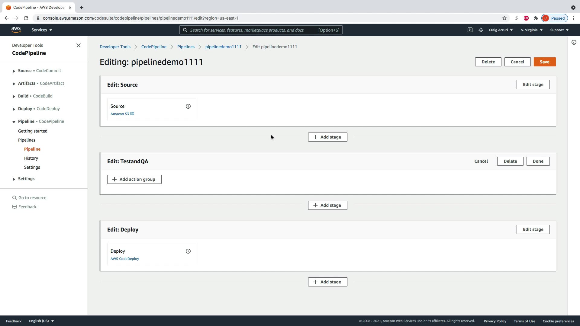
Task: Click the Deploy action info icon
Action: [188, 251]
